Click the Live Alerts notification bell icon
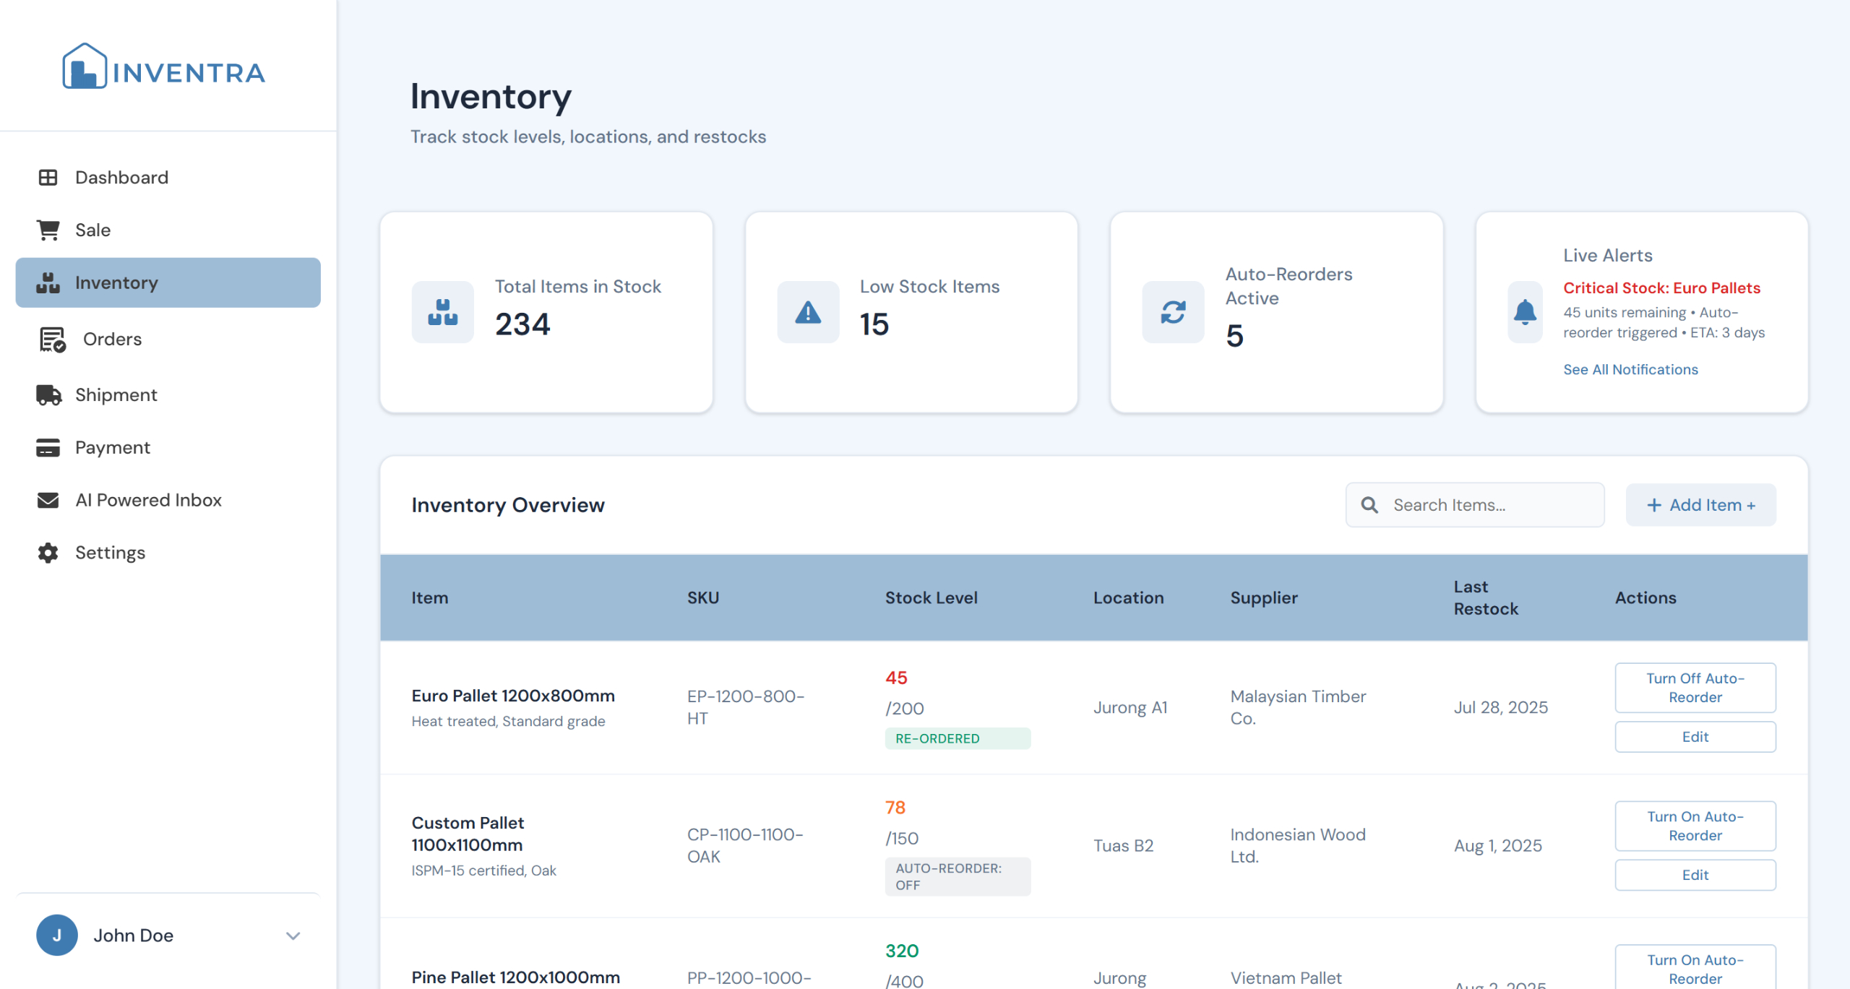Screen dimensions: 1850x989 point(1525,312)
